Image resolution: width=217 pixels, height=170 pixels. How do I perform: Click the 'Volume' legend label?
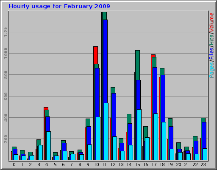click(211, 23)
